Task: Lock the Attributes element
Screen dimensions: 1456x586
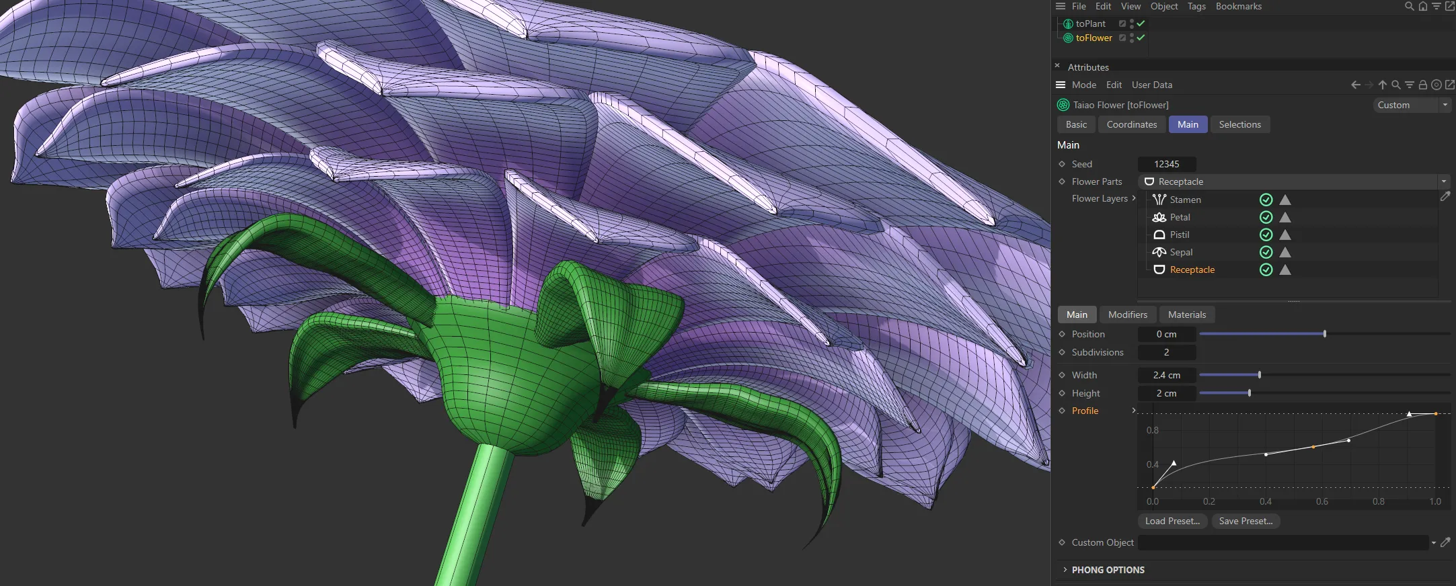Action: click(1423, 85)
